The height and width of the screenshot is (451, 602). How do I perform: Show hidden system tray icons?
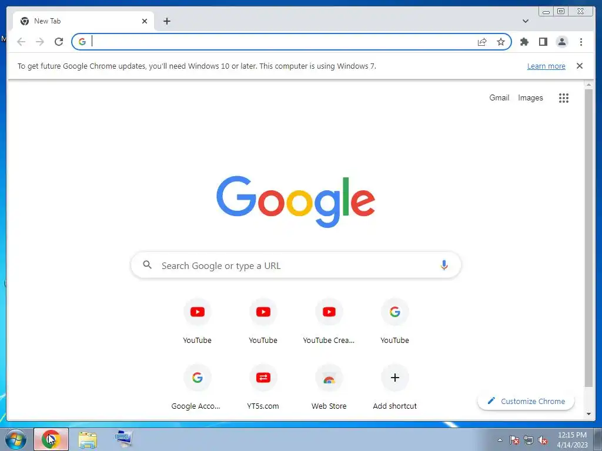pyautogui.click(x=500, y=440)
